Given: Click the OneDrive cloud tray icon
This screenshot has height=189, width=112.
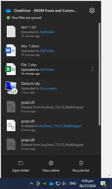Looking at the screenshot, I should 51,183.
